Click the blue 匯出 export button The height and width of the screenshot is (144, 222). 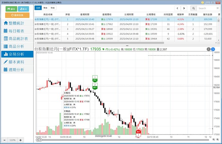(x=23, y=9)
